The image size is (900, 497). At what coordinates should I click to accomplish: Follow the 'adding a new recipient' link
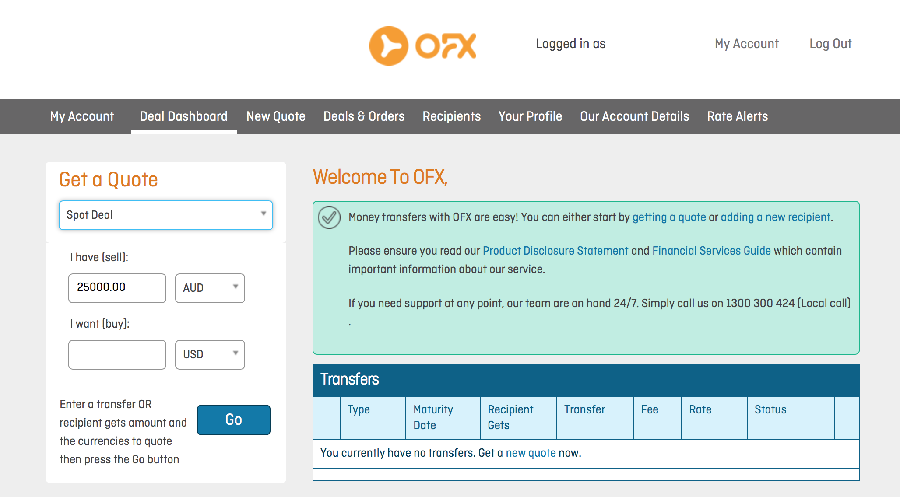point(776,217)
